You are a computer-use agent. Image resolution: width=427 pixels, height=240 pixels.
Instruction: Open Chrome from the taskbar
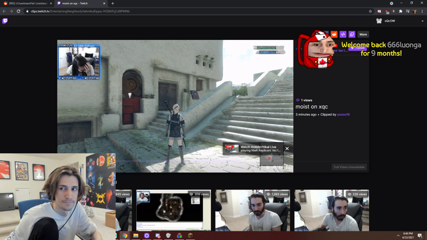pyautogui.click(x=125, y=235)
